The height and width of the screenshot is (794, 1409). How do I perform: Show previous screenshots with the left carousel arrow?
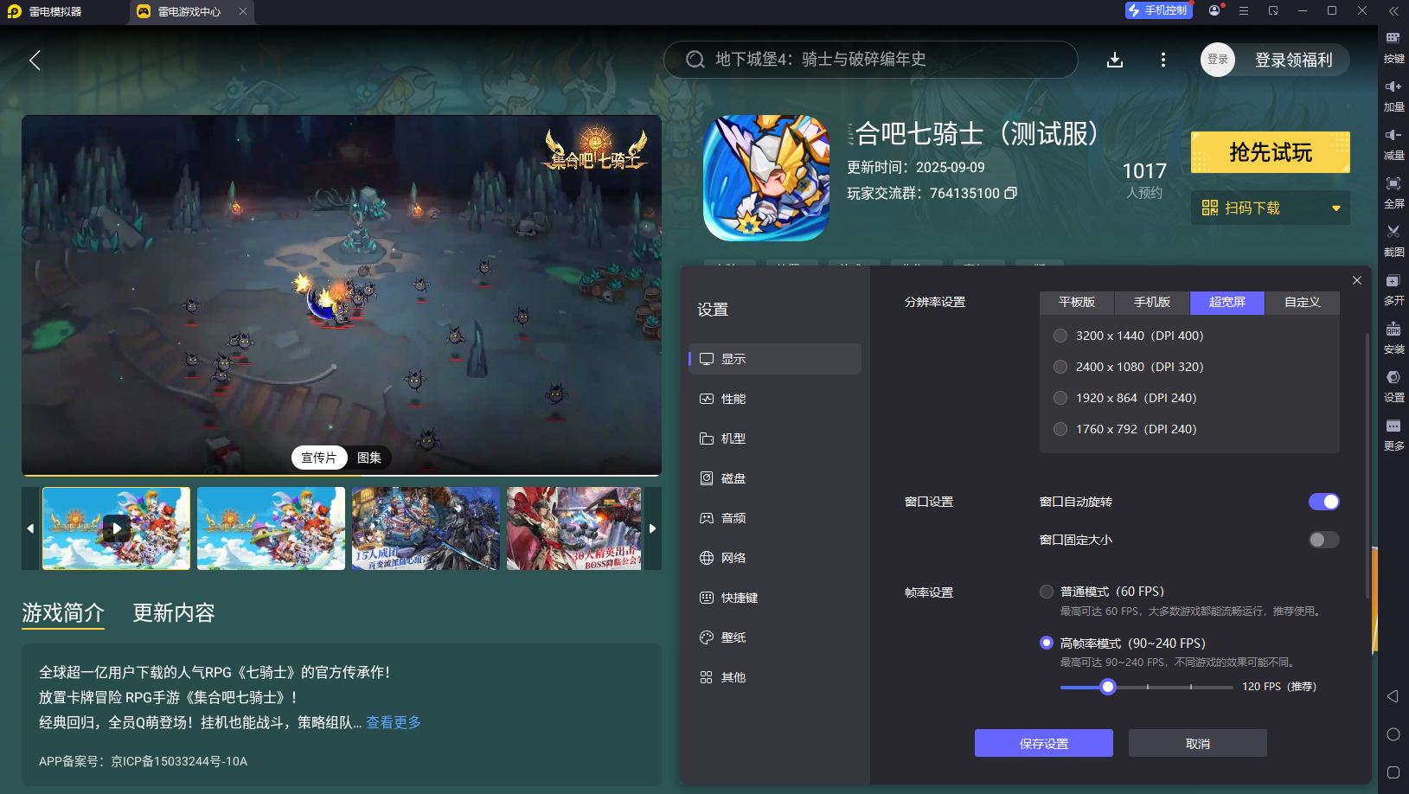(x=30, y=528)
